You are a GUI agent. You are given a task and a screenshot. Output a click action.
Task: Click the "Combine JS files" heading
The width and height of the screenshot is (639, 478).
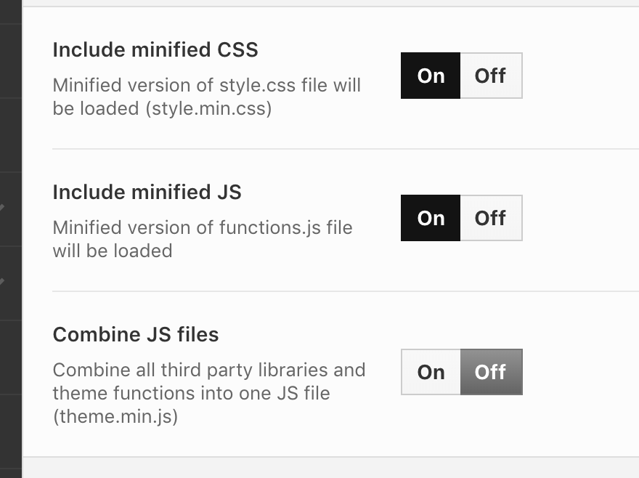(x=136, y=335)
